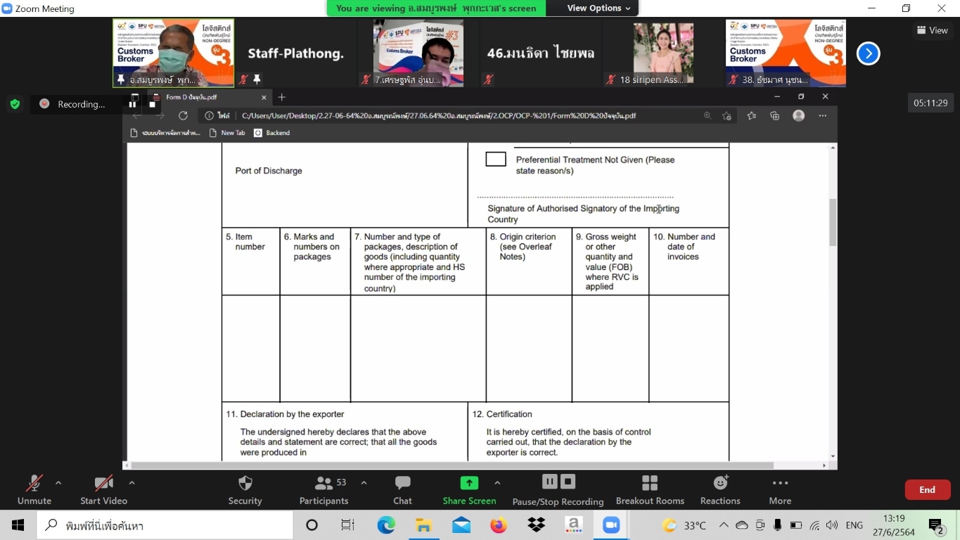Image resolution: width=960 pixels, height=540 pixels.
Task: Pause recording next to Recording indicator
Action: 133,104
